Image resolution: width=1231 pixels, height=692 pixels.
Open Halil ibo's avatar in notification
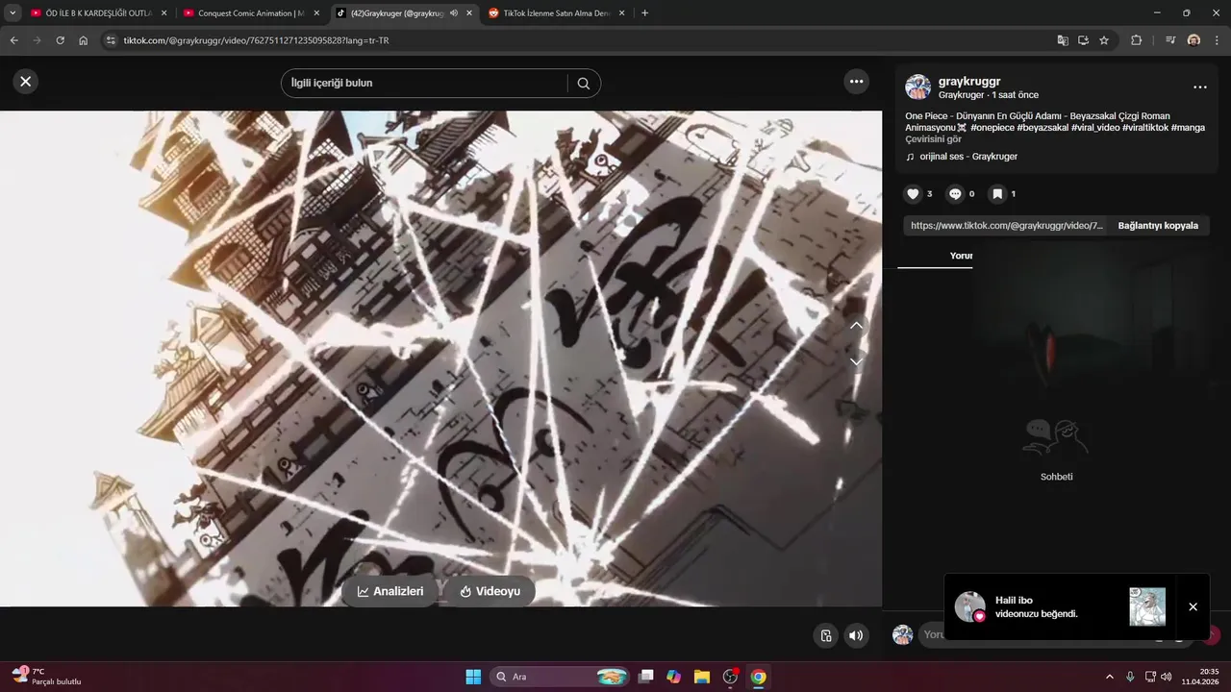point(969,606)
